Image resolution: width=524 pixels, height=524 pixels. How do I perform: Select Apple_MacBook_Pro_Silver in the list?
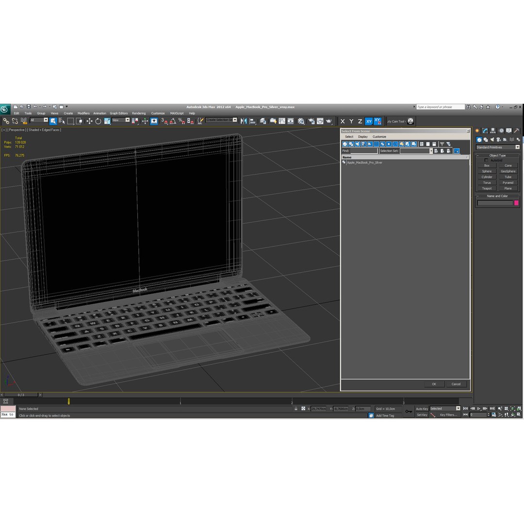tap(364, 163)
